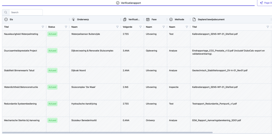Click the Eis column group icon
The width and height of the screenshot is (272, 134).
(6, 19)
